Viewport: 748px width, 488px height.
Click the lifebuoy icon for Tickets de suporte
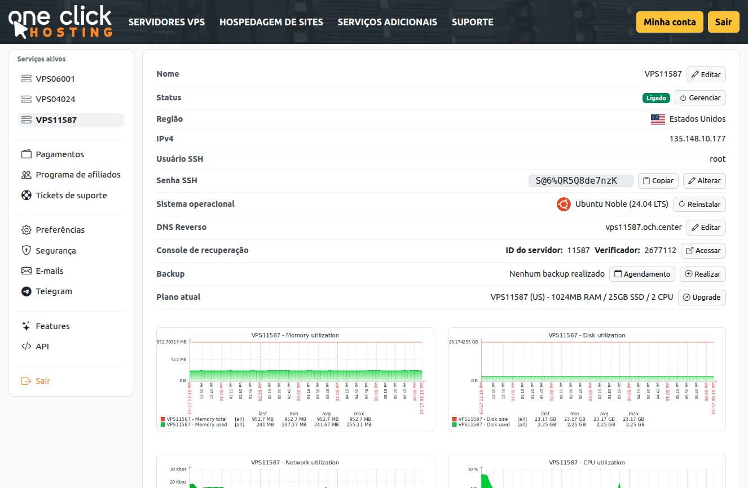27,196
